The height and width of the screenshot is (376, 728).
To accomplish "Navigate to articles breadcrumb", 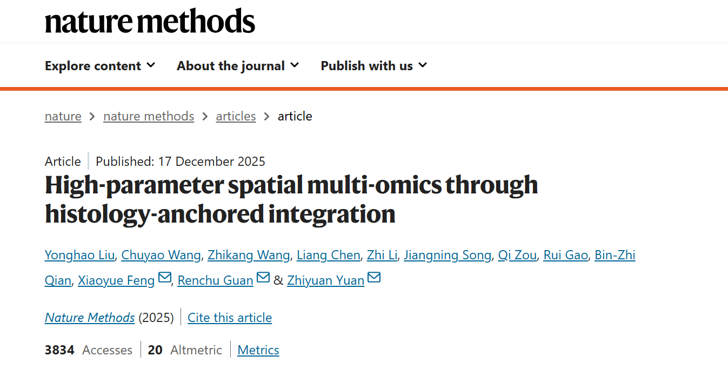I will [236, 116].
